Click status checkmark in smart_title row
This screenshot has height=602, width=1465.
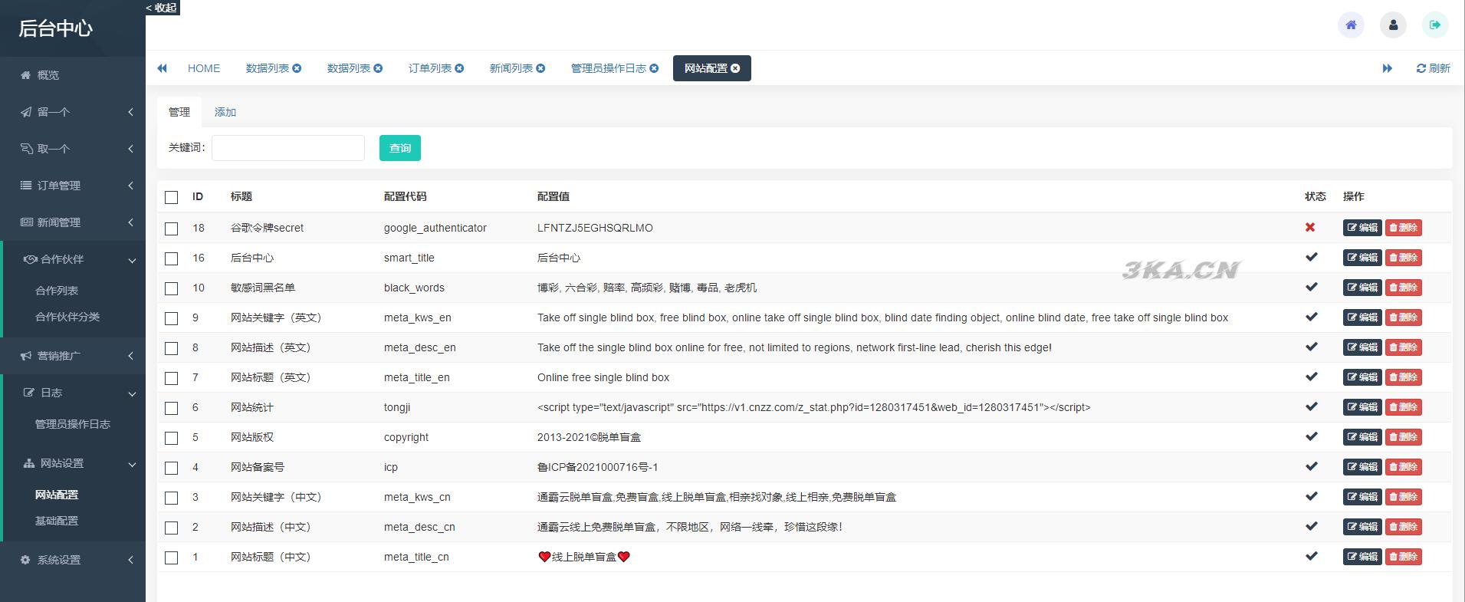click(1312, 257)
